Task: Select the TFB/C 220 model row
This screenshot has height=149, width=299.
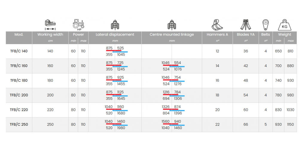Action: (19, 110)
